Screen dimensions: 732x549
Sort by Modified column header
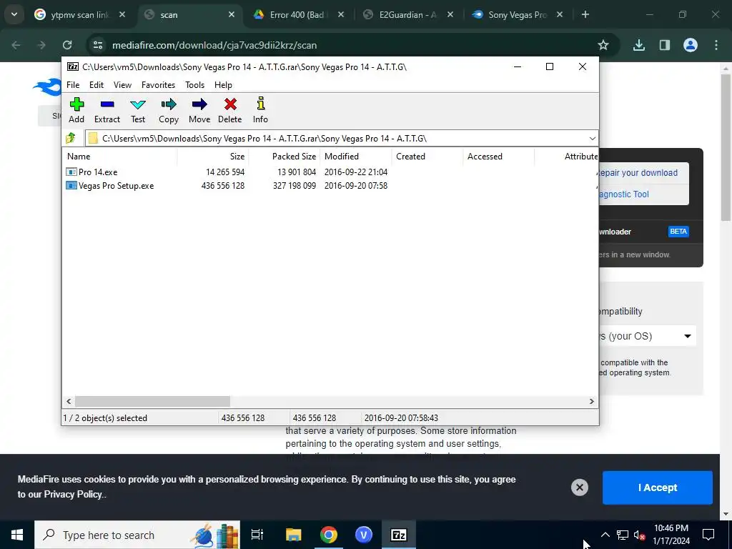(356, 157)
